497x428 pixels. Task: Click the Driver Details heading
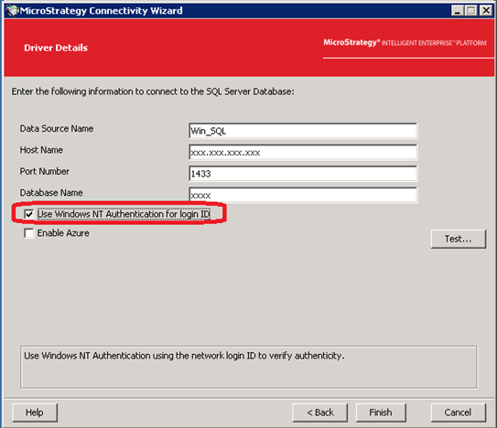point(56,48)
